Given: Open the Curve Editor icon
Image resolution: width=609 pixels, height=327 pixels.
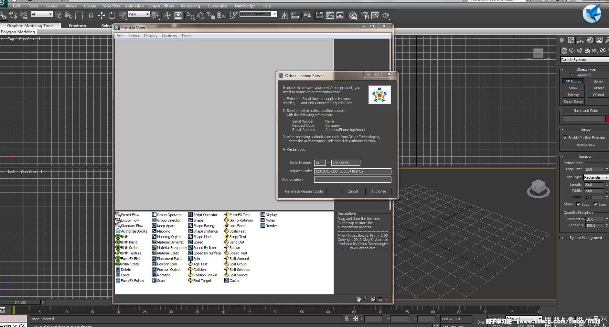Looking at the screenshot, I should (330, 15).
